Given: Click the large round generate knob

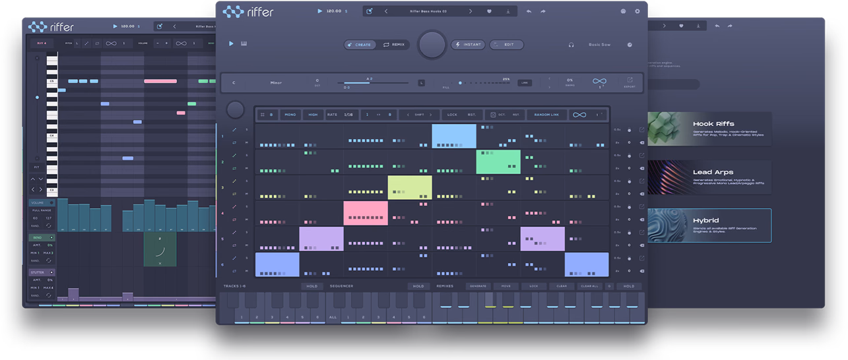Looking at the screenshot, I should pyautogui.click(x=432, y=45).
